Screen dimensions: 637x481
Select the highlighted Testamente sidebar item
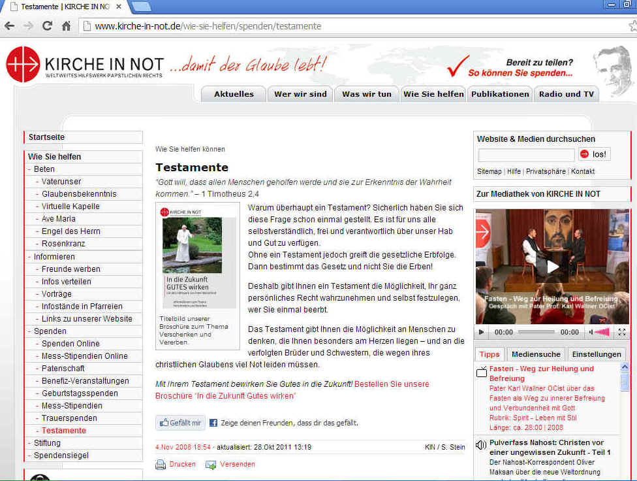pyautogui.click(x=63, y=431)
